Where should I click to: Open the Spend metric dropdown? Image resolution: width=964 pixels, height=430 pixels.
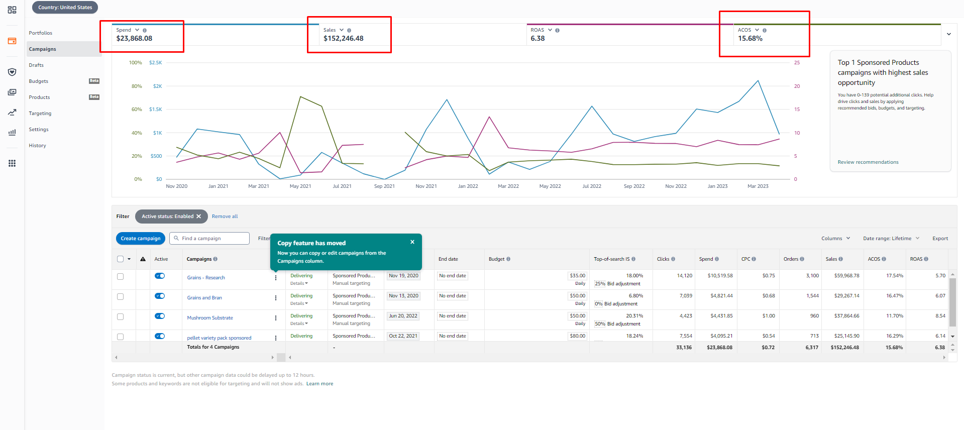pos(137,30)
